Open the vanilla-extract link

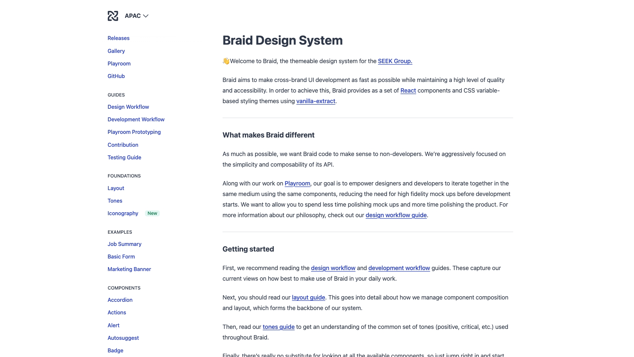click(316, 101)
